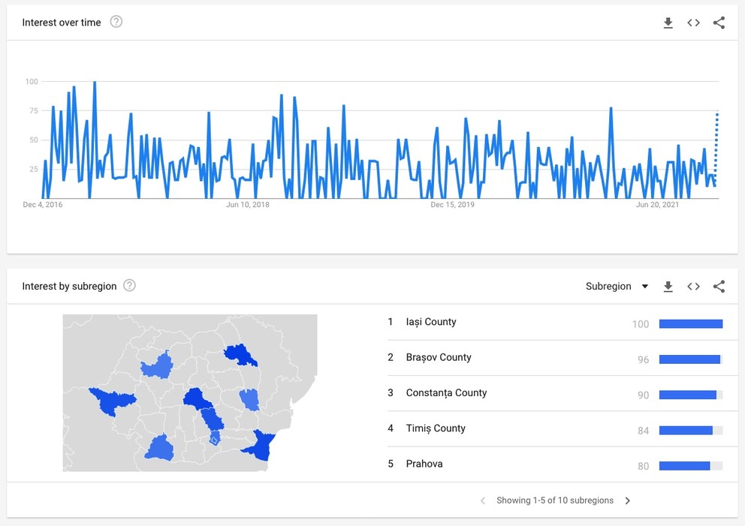Click the map of Romania
The width and height of the screenshot is (745, 526).
click(189, 392)
